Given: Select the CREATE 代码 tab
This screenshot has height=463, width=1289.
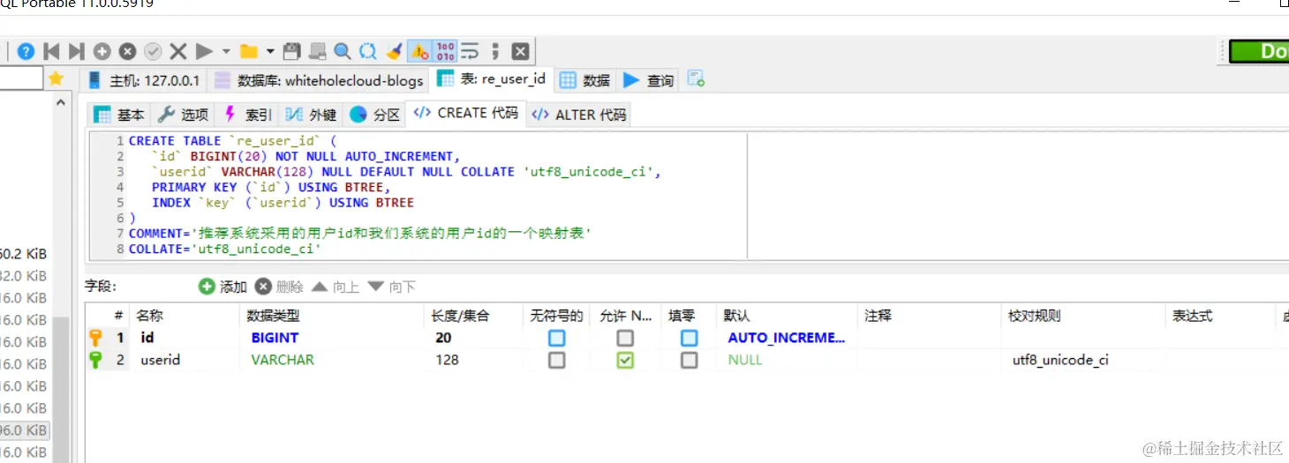Looking at the screenshot, I should point(466,114).
